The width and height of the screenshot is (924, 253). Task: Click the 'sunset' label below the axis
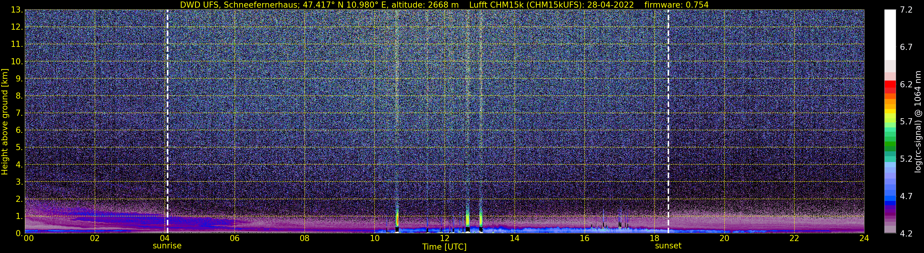[668, 245]
